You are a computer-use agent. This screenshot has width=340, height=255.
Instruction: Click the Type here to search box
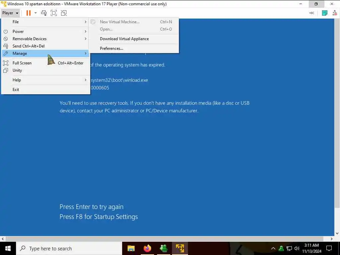click(x=69, y=248)
